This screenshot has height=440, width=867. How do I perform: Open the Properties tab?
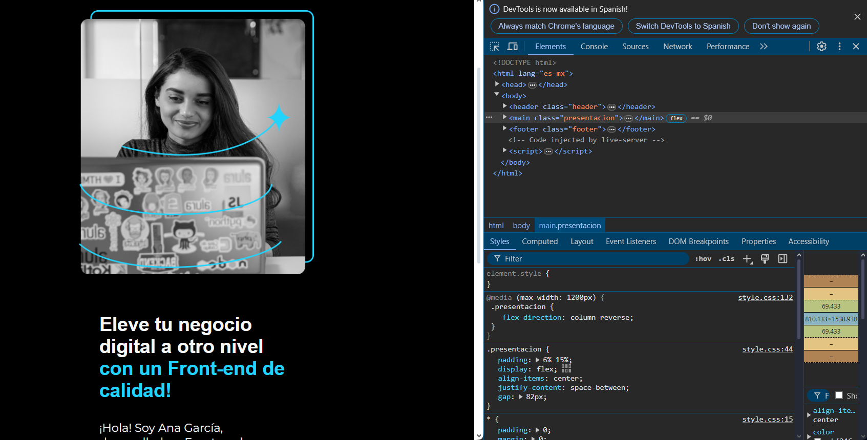[758, 241]
